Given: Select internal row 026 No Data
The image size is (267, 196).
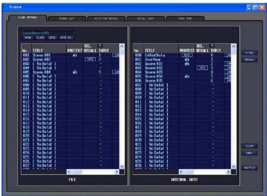Looking at the screenshot, I should (182, 165).
